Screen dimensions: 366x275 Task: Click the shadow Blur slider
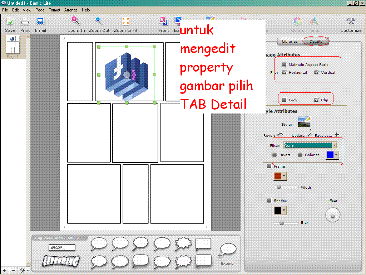[286, 223]
